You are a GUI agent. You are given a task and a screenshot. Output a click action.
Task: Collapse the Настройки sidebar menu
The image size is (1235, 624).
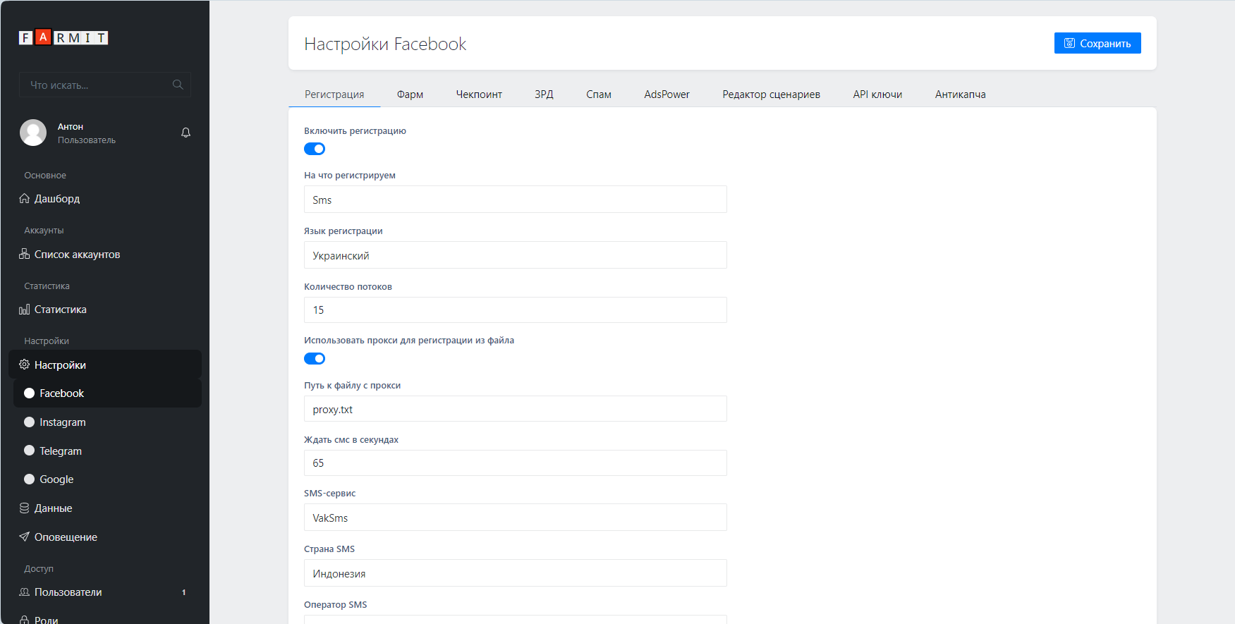pyautogui.click(x=105, y=365)
